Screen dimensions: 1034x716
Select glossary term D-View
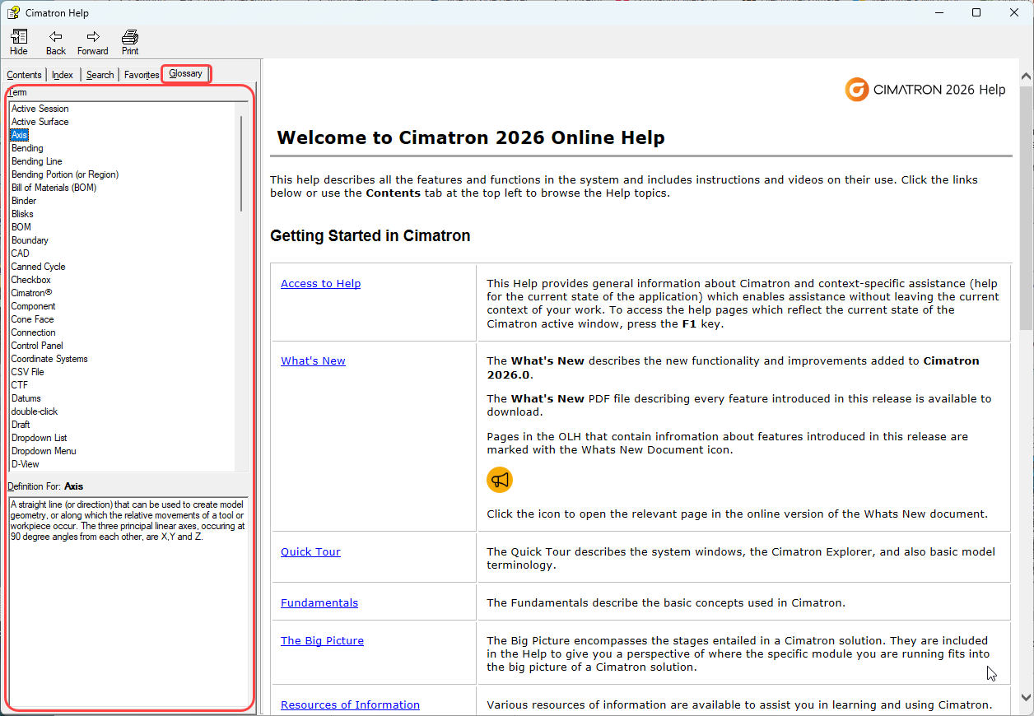point(26,464)
